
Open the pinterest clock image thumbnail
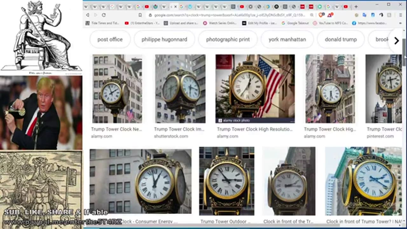pyautogui.click(x=384, y=89)
